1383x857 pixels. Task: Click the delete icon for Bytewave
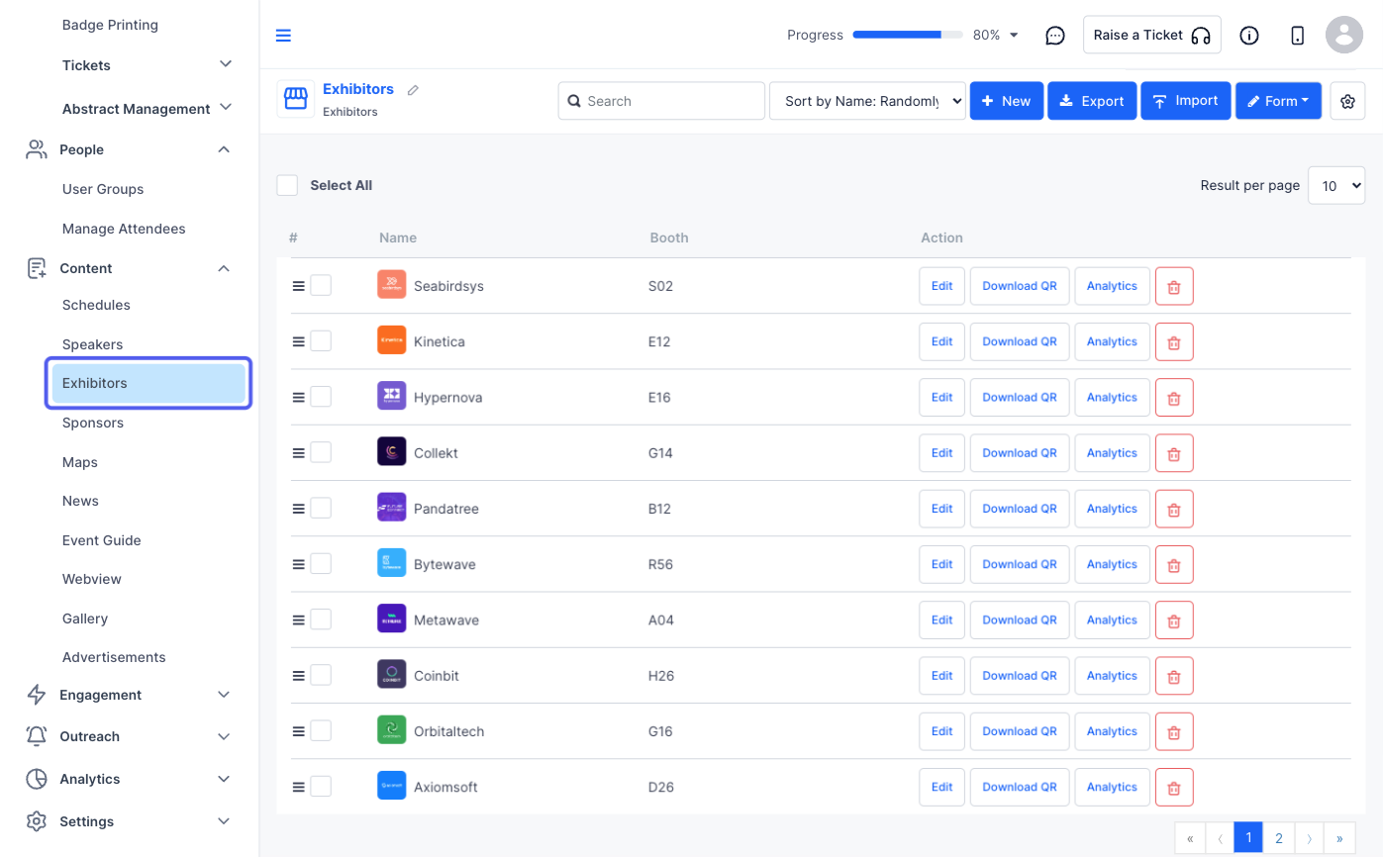point(1174,564)
